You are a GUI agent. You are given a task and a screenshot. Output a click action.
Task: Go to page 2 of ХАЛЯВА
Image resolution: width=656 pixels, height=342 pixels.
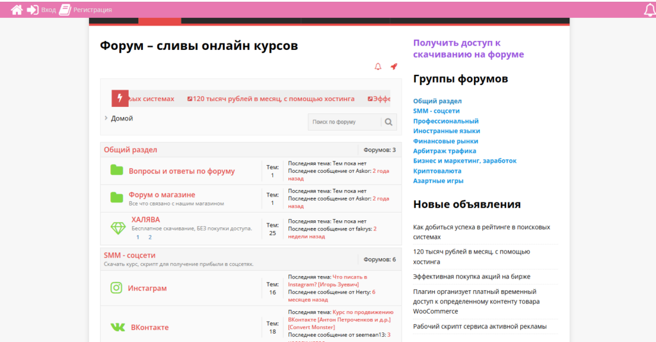(x=150, y=237)
